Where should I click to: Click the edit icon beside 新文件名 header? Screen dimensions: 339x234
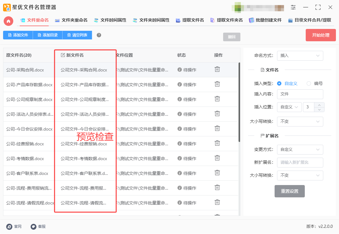point(63,55)
